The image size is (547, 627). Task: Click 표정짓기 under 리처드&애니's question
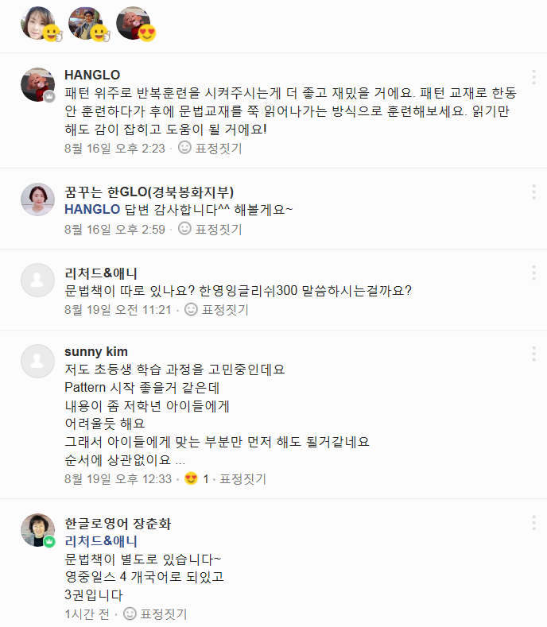225,309
